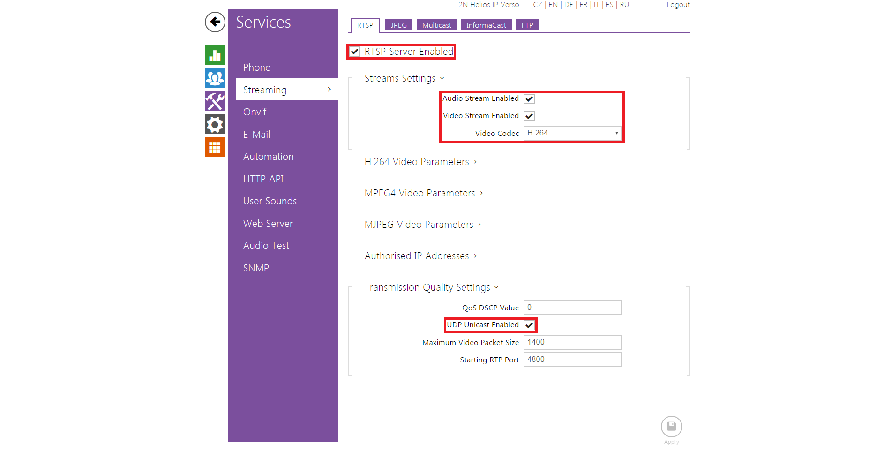The height and width of the screenshot is (450, 891).
Task: Switch to the JPEG tab
Action: click(x=398, y=25)
